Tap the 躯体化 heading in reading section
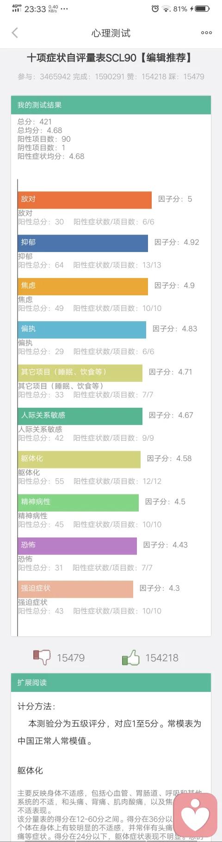The image size is (222, 842). pyautogui.click(x=30, y=771)
